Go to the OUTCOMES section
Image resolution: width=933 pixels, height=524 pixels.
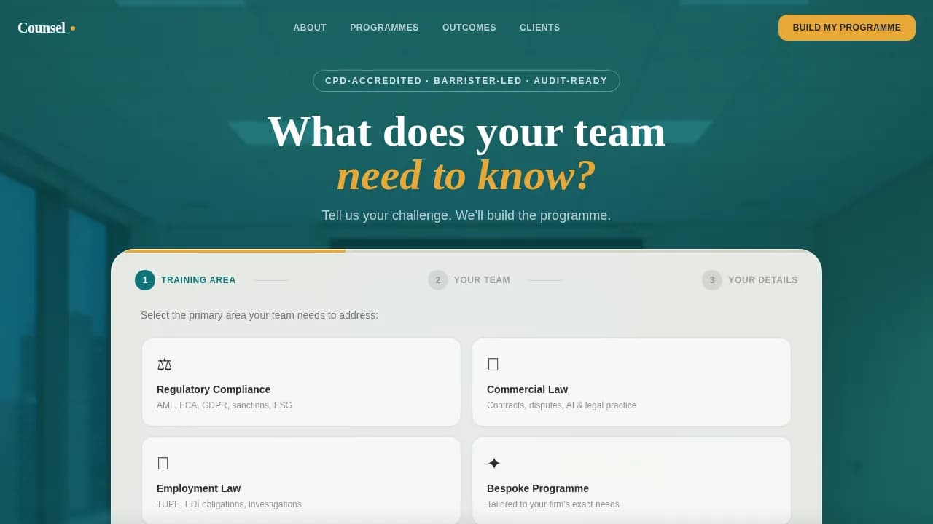tap(469, 27)
